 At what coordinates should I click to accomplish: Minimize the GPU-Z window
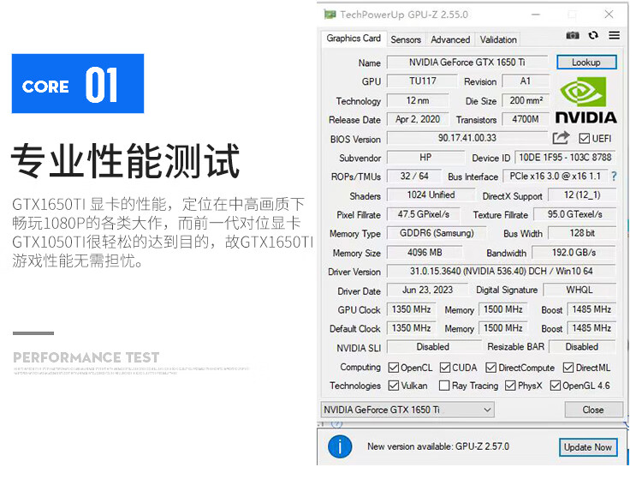(536, 15)
